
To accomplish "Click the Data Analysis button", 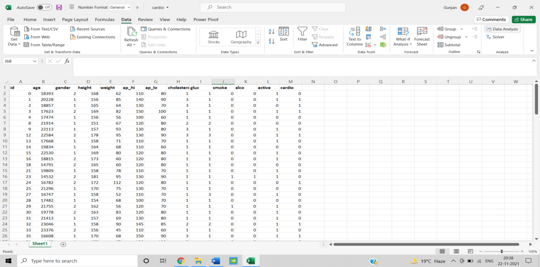I will pyautogui.click(x=502, y=29).
